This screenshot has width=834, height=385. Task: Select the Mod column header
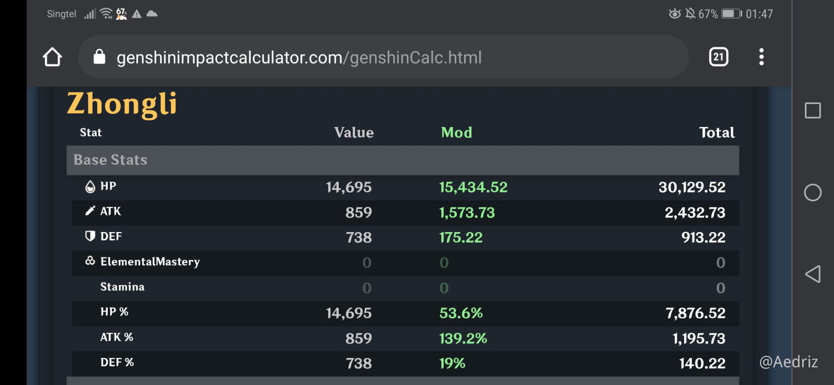456,133
